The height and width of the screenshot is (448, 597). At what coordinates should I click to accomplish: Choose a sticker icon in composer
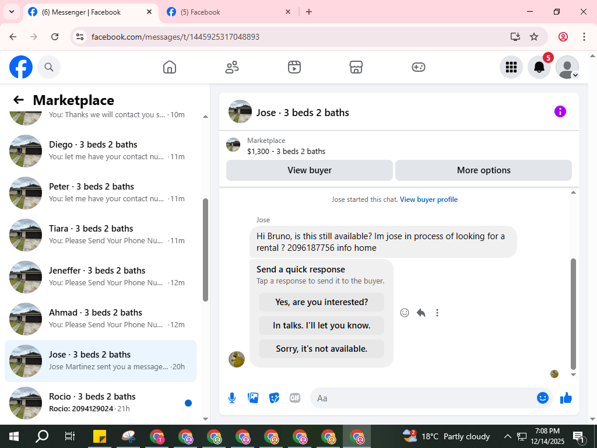click(274, 398)
